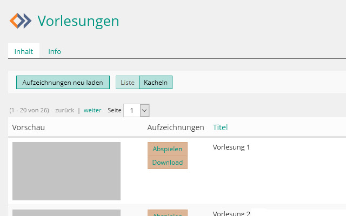Open the Inhalt tab
Screen dimensions: 346x216
coord(24,51)
